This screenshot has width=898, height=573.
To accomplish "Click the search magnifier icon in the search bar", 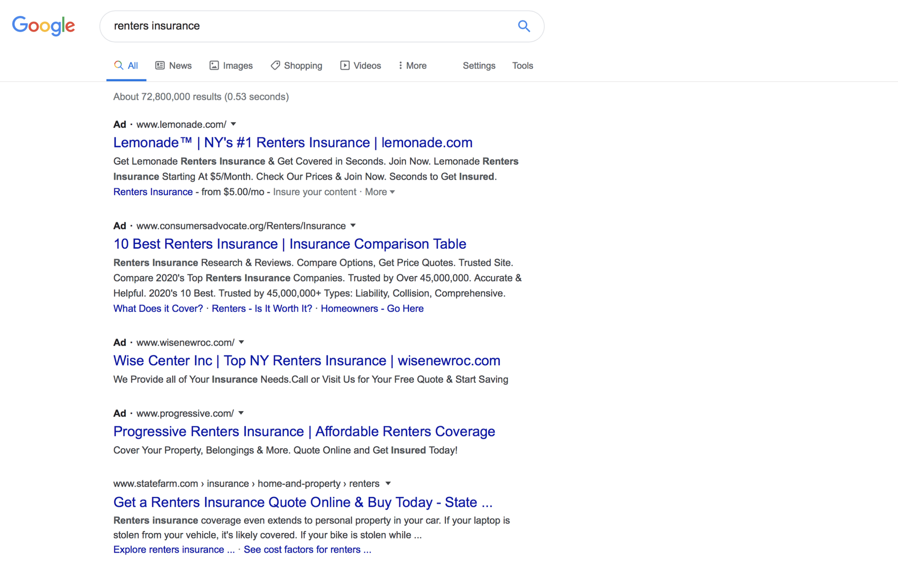I will click(x=524, y=26).
